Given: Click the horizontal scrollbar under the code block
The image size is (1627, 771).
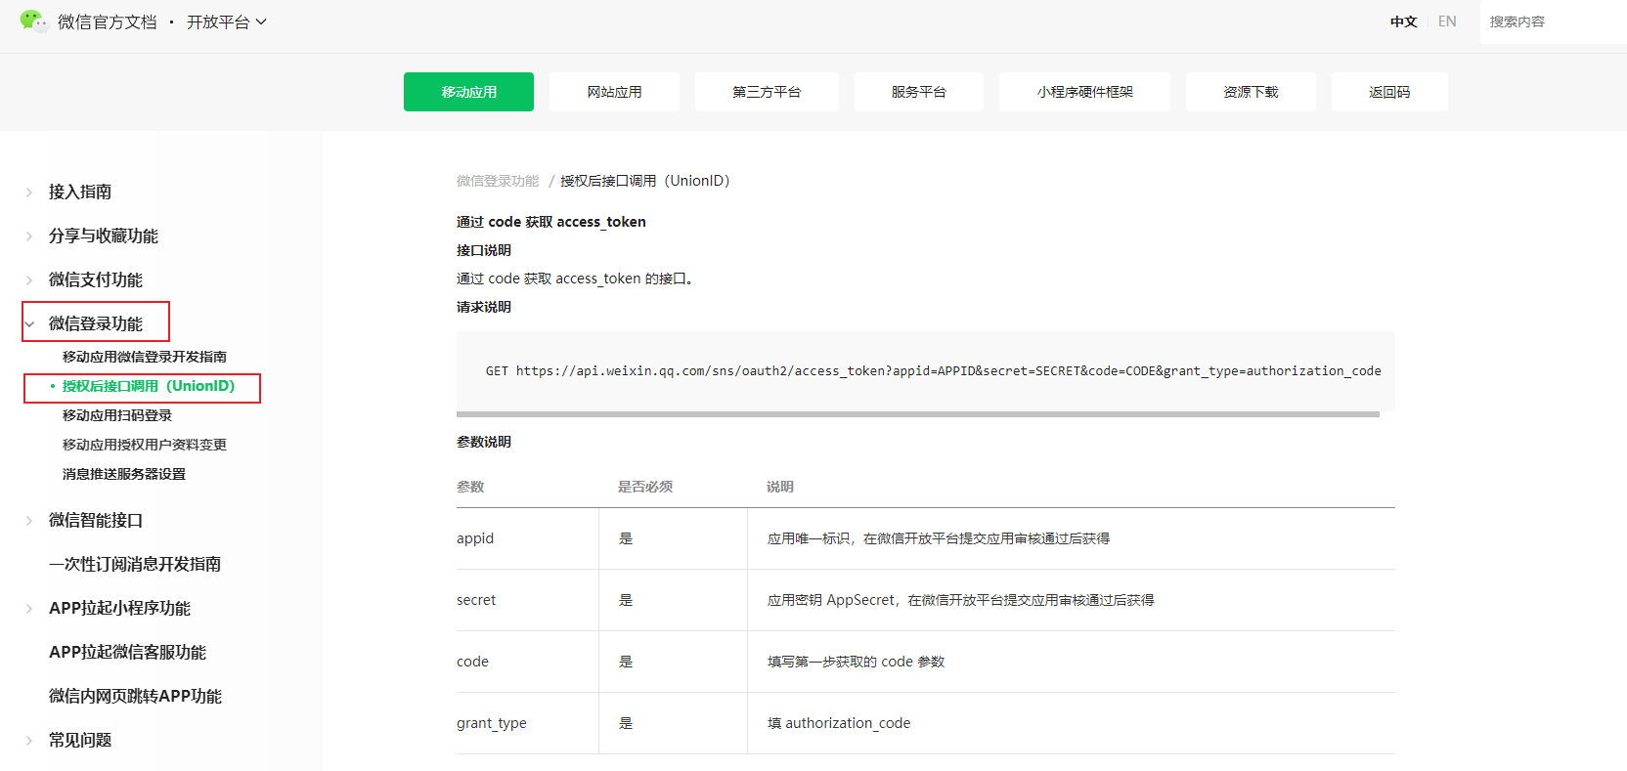Looking at the screenshot, I should click(x=918, y=414).
